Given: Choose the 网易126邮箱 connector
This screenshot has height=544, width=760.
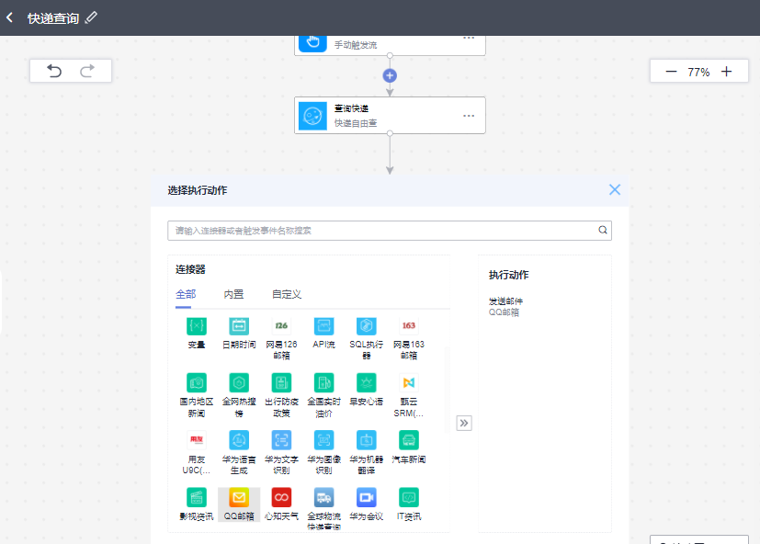Looking at the screenshot, I should 281,338.
